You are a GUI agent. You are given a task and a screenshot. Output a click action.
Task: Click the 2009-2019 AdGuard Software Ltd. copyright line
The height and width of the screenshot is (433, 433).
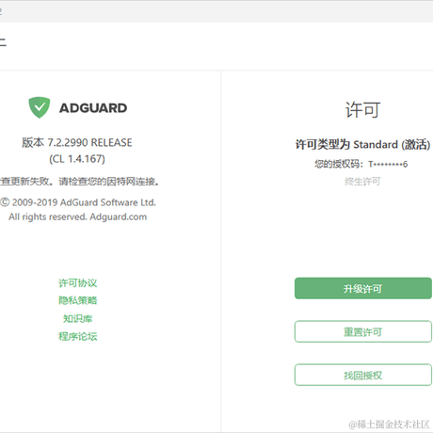click(x=78, y=202)
